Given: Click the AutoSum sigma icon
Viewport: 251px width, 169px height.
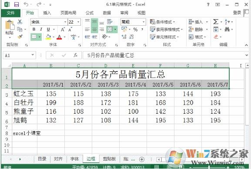Looking at the screenshot, I should (x=216, y=22).
